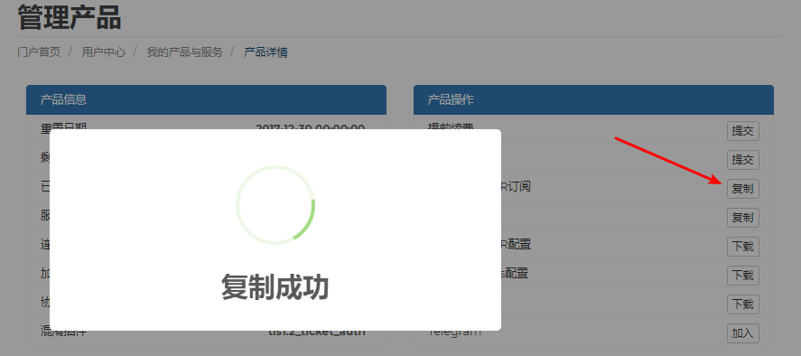Go to 门户首页 in the breadcrumb
801x356 pixels.
pyautogui.click(x=39, y=52)
